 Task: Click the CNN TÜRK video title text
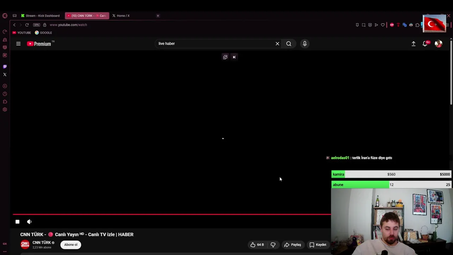pos(77,234)
